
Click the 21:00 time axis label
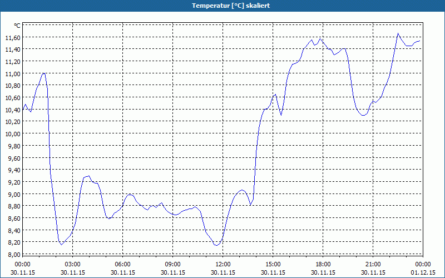pos(373,264)
